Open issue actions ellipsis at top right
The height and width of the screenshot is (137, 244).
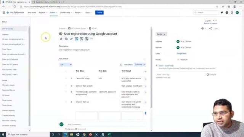click(216, 29)
